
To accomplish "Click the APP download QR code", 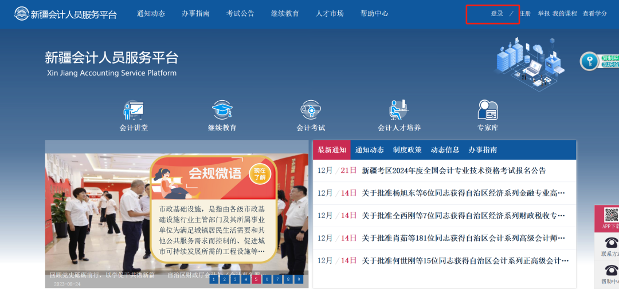I will (612, 215).
